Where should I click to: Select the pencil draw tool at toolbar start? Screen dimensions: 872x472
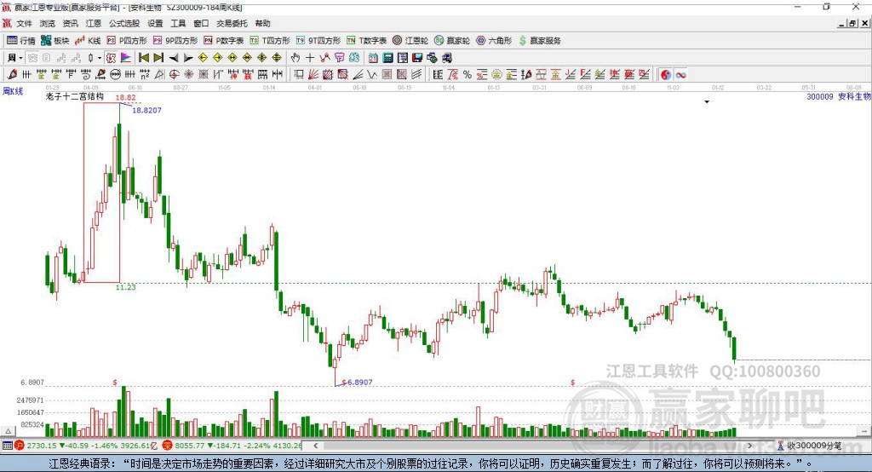(12, 75)
